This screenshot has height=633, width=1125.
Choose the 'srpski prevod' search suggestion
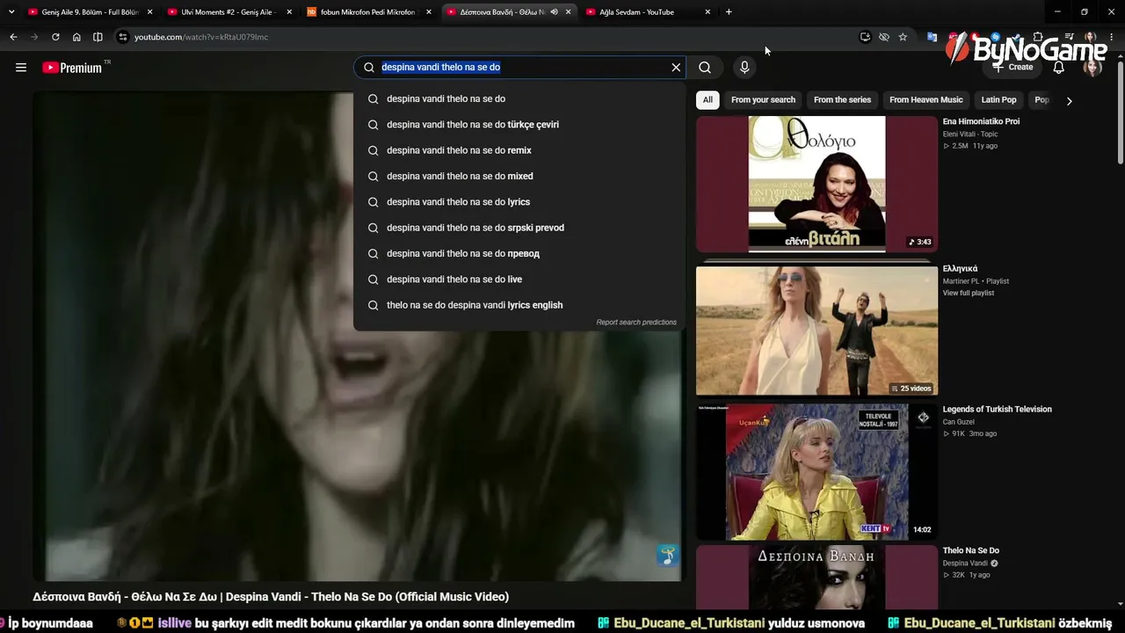coord(519,228)
